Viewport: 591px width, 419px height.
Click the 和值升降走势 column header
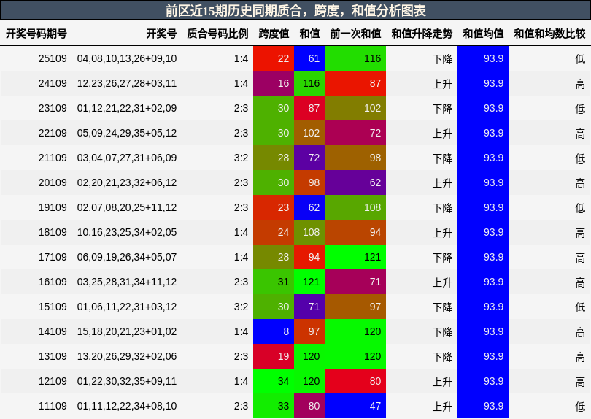click(x=422, y=34)
